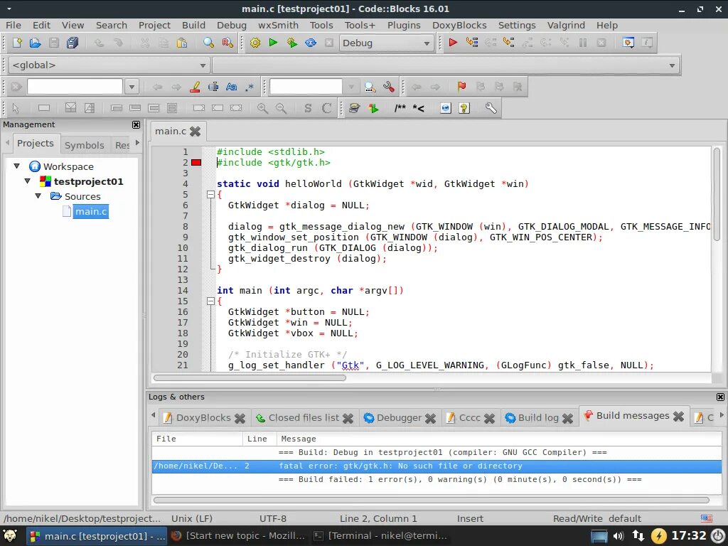This screenshot has height=546, width=728.
Task: Click the DoxyBlocks help question mark icon
Action: 464,108
